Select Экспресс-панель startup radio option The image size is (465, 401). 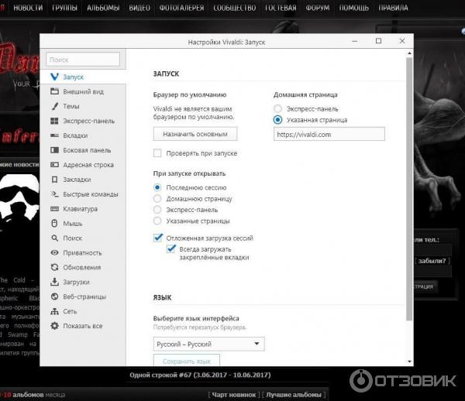[x=157, y=210]
